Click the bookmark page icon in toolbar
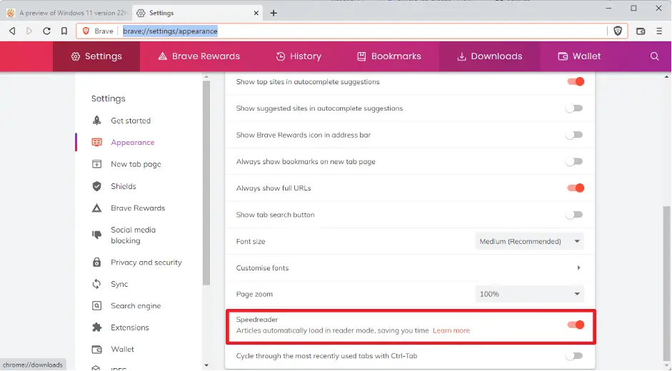The image size is (672, 371). 64,31
